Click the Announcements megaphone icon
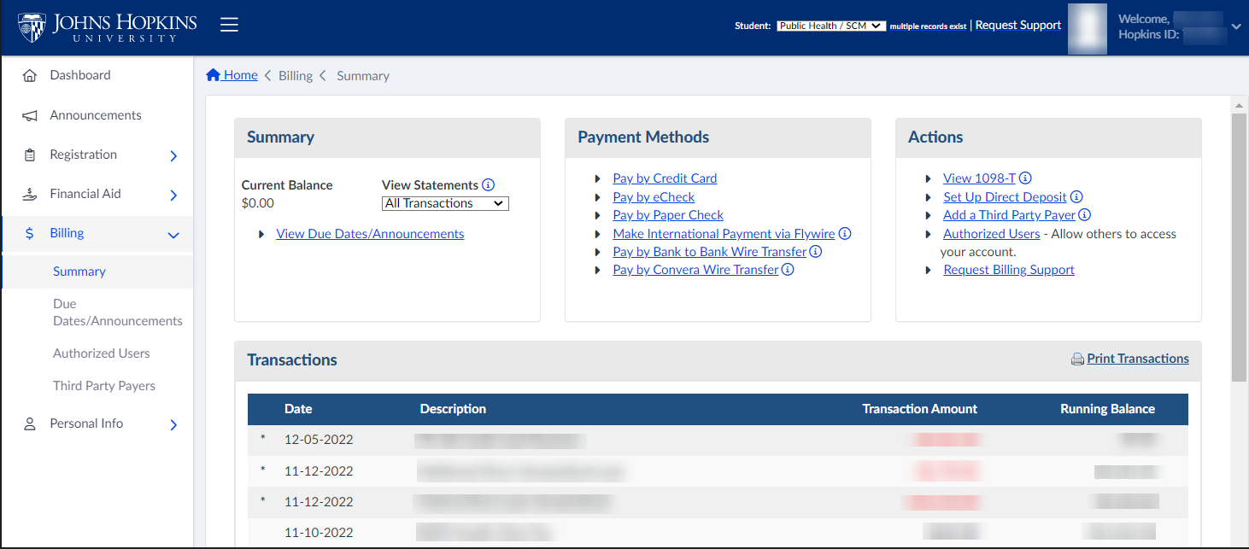 30,115
